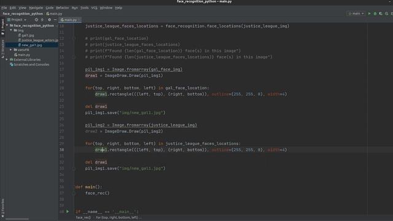Open the main run configuration dropdown
The width and height of the screenshot is (393, 221).
(356, 14)
